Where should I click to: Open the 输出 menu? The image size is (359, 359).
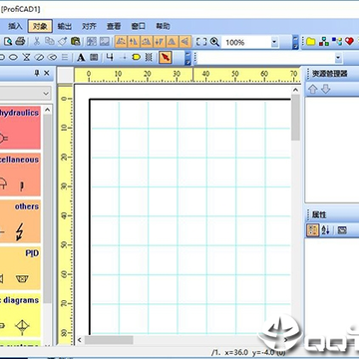coord(65,26)
